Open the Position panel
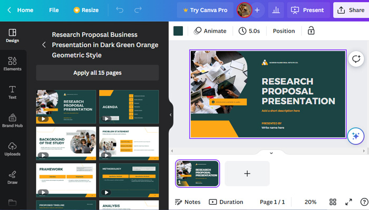 [x=284, y=31]
